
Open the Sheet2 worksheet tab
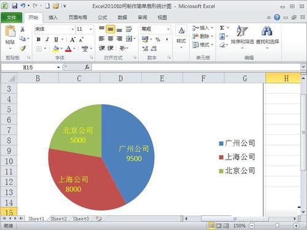[58, 219]
